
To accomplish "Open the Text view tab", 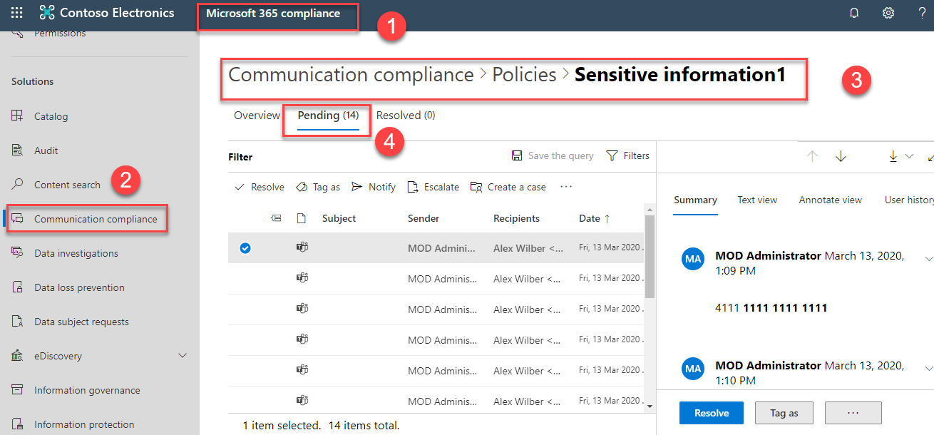I will tap(757, 200).
